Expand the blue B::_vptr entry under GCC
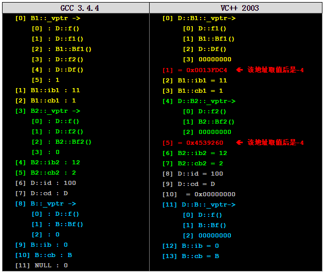 (x=46, y=203)
